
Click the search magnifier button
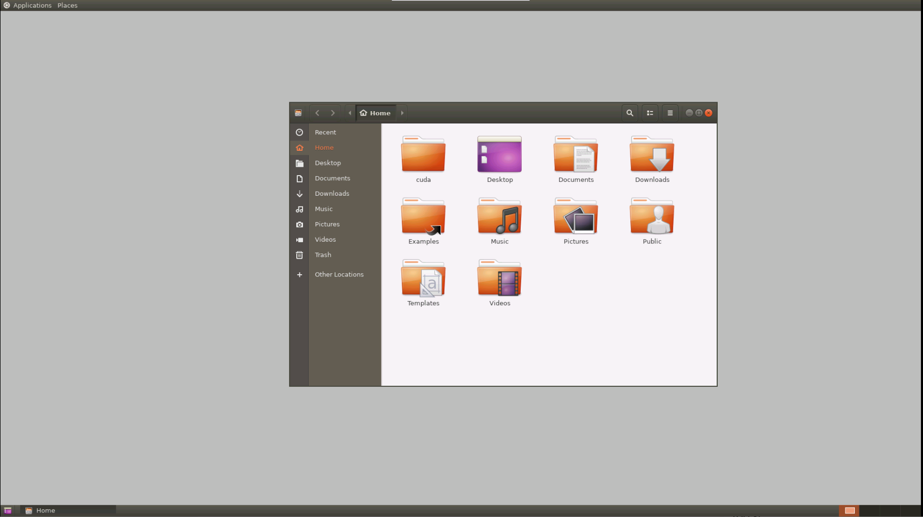click(629, 113)
